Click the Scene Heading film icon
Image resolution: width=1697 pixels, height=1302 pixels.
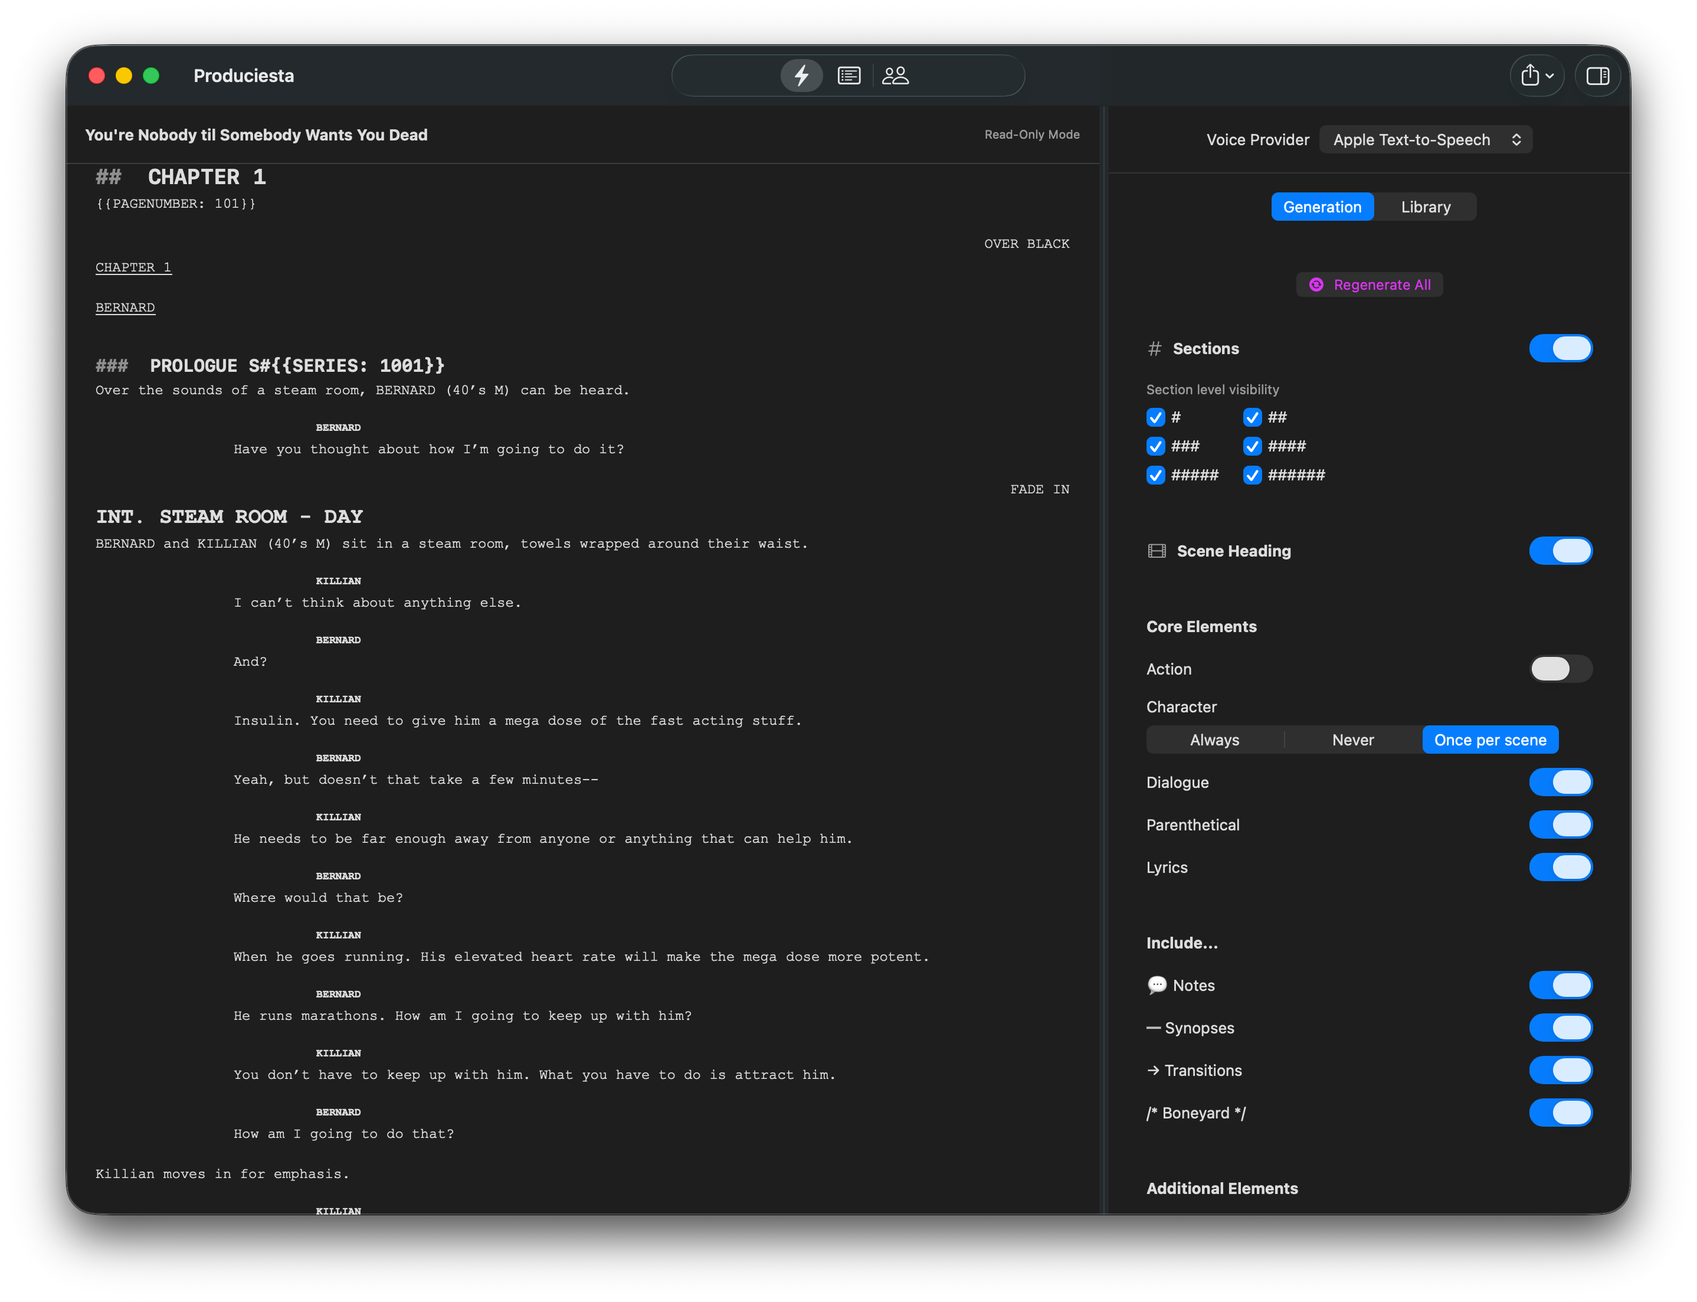point(1156,551)
